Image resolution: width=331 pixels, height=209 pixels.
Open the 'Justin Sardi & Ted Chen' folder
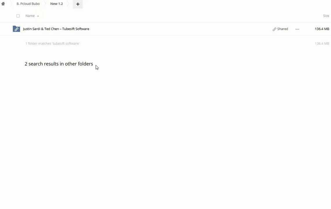click(56, 29)
